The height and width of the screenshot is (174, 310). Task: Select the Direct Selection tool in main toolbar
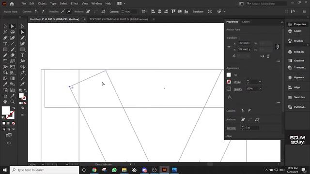point(13,26)
